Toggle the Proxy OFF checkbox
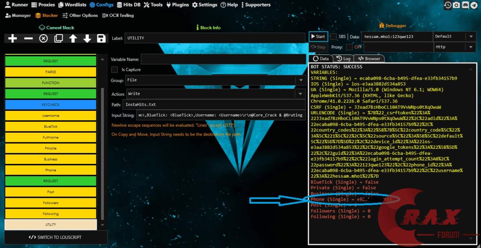This screenshot has width=481, height=248. click(349, 47)
